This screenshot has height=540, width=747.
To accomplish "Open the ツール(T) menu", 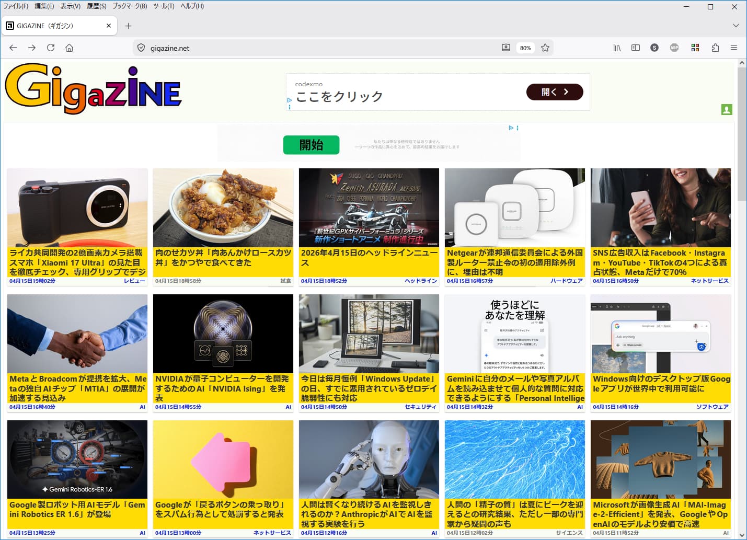I will coord(164,6).
